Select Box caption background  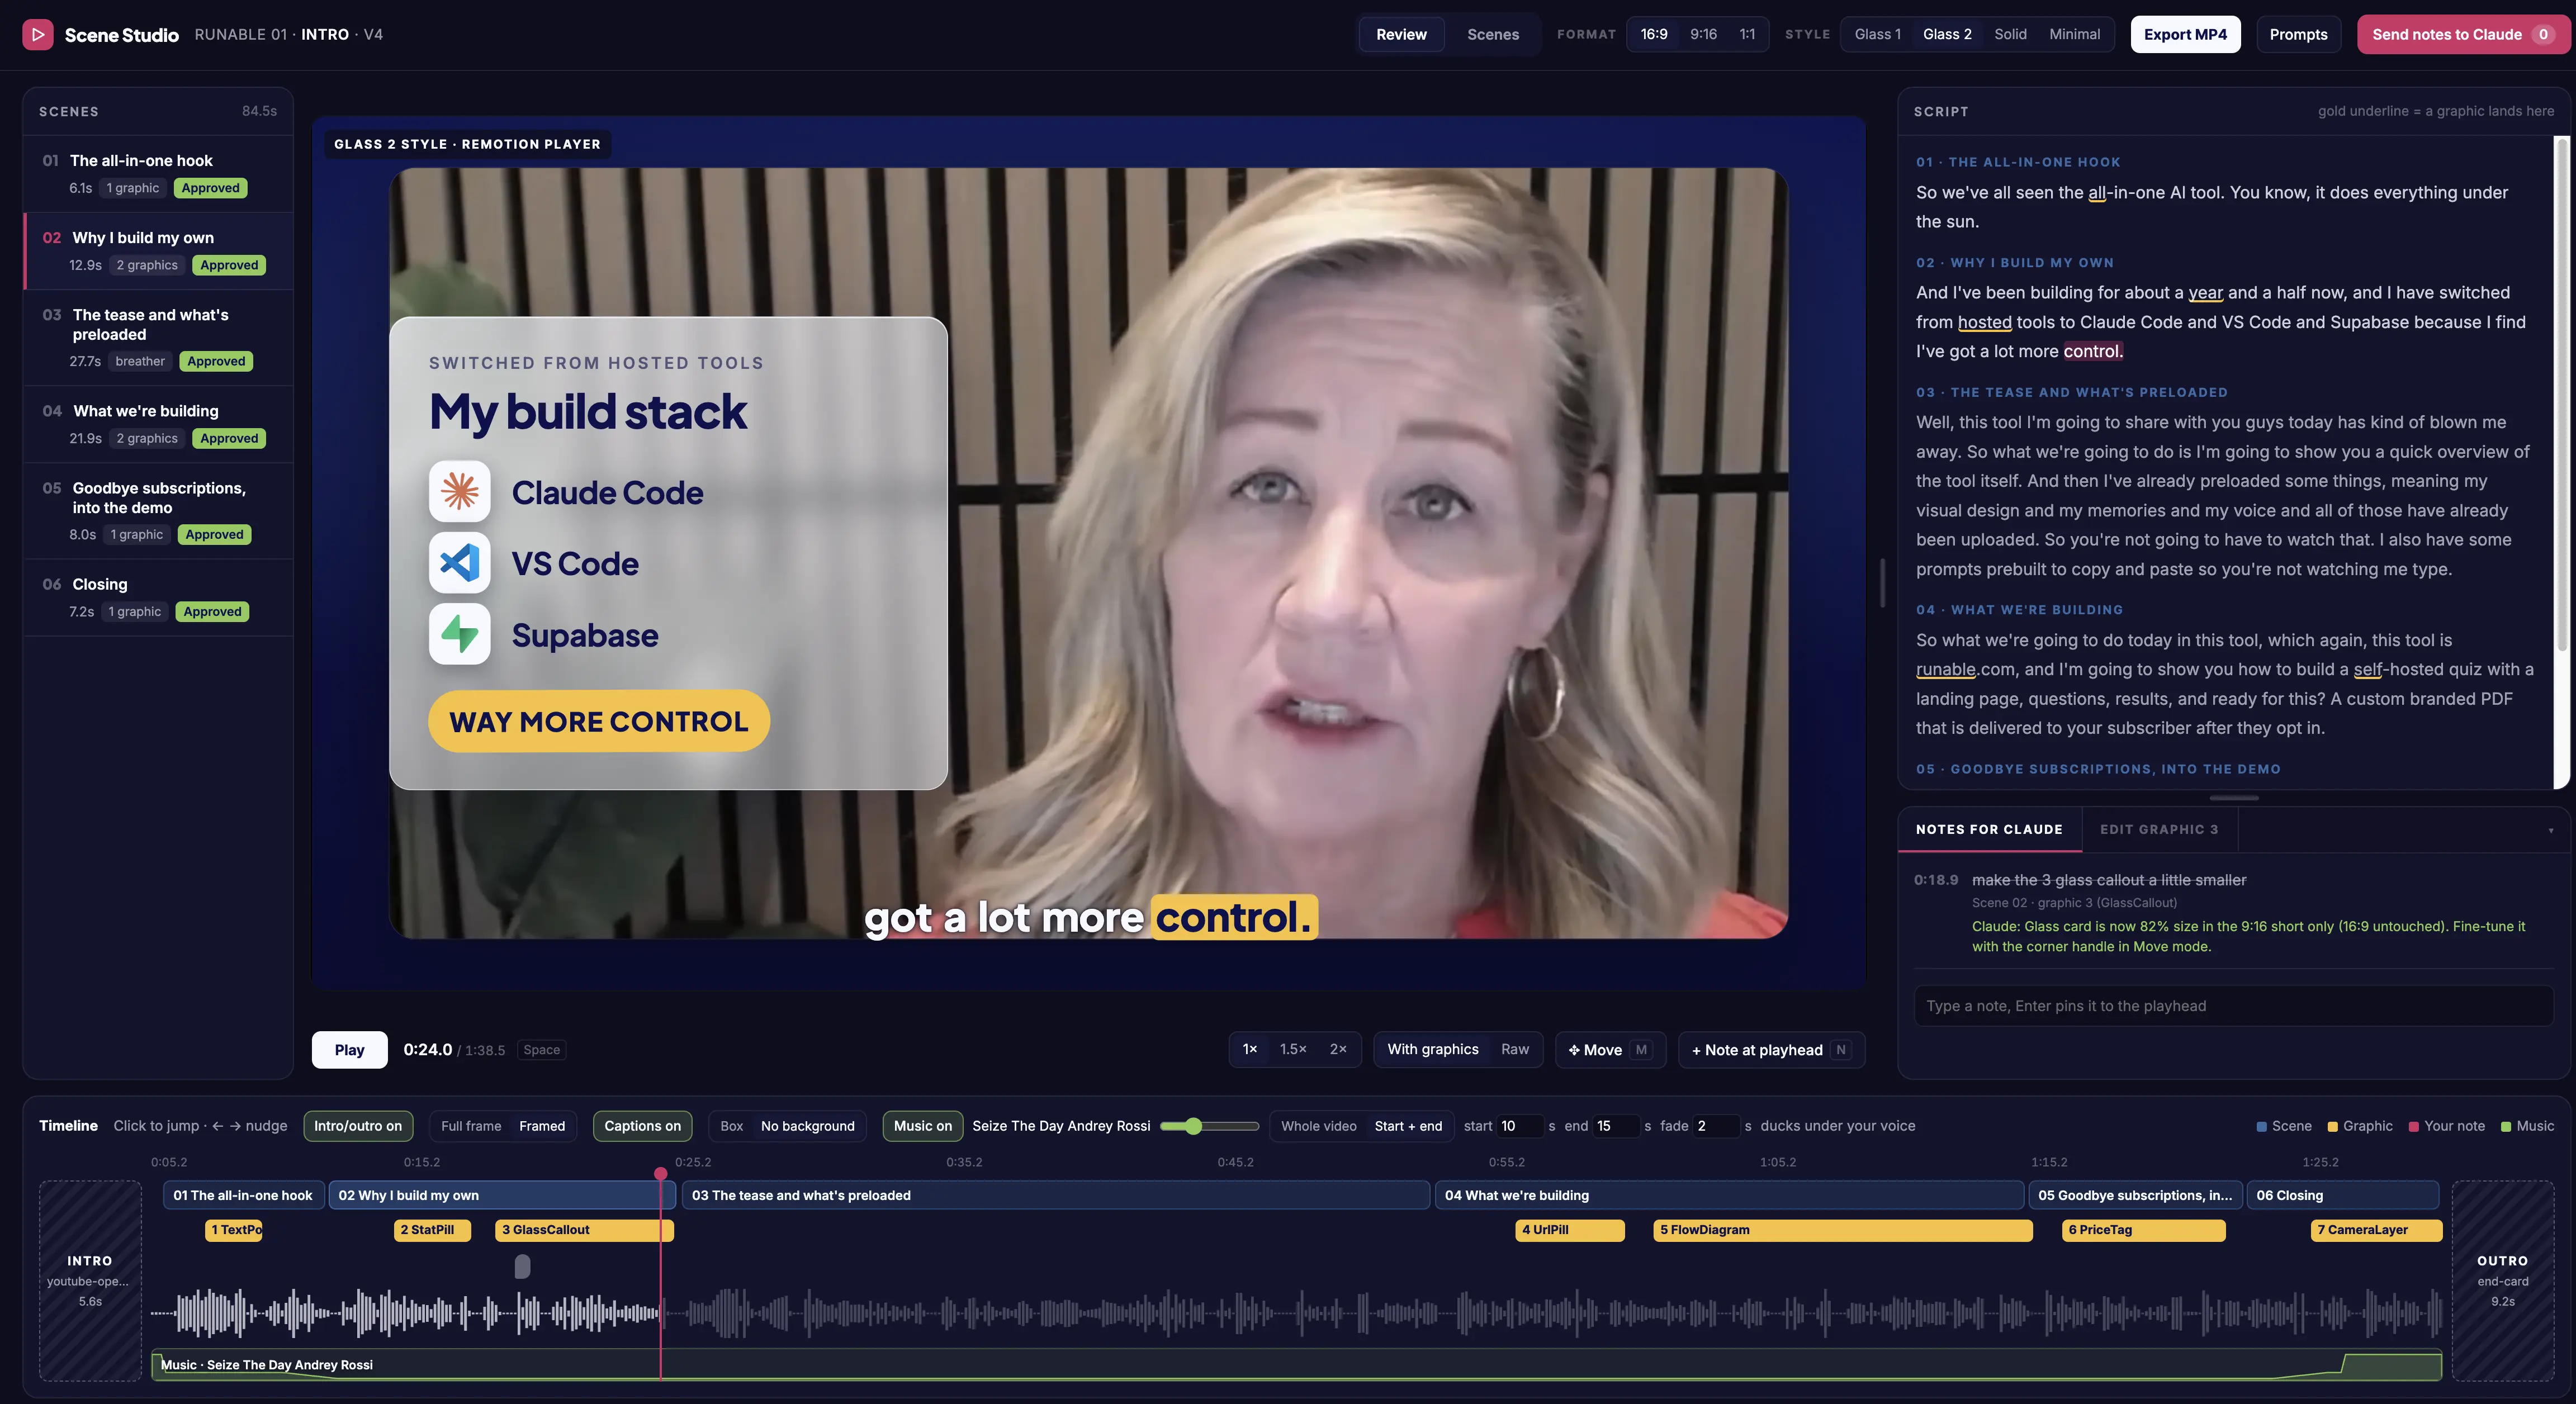[x=731, y=1126]
